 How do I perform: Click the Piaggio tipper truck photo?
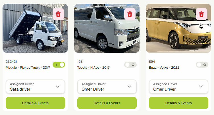[x=35, y=28]
